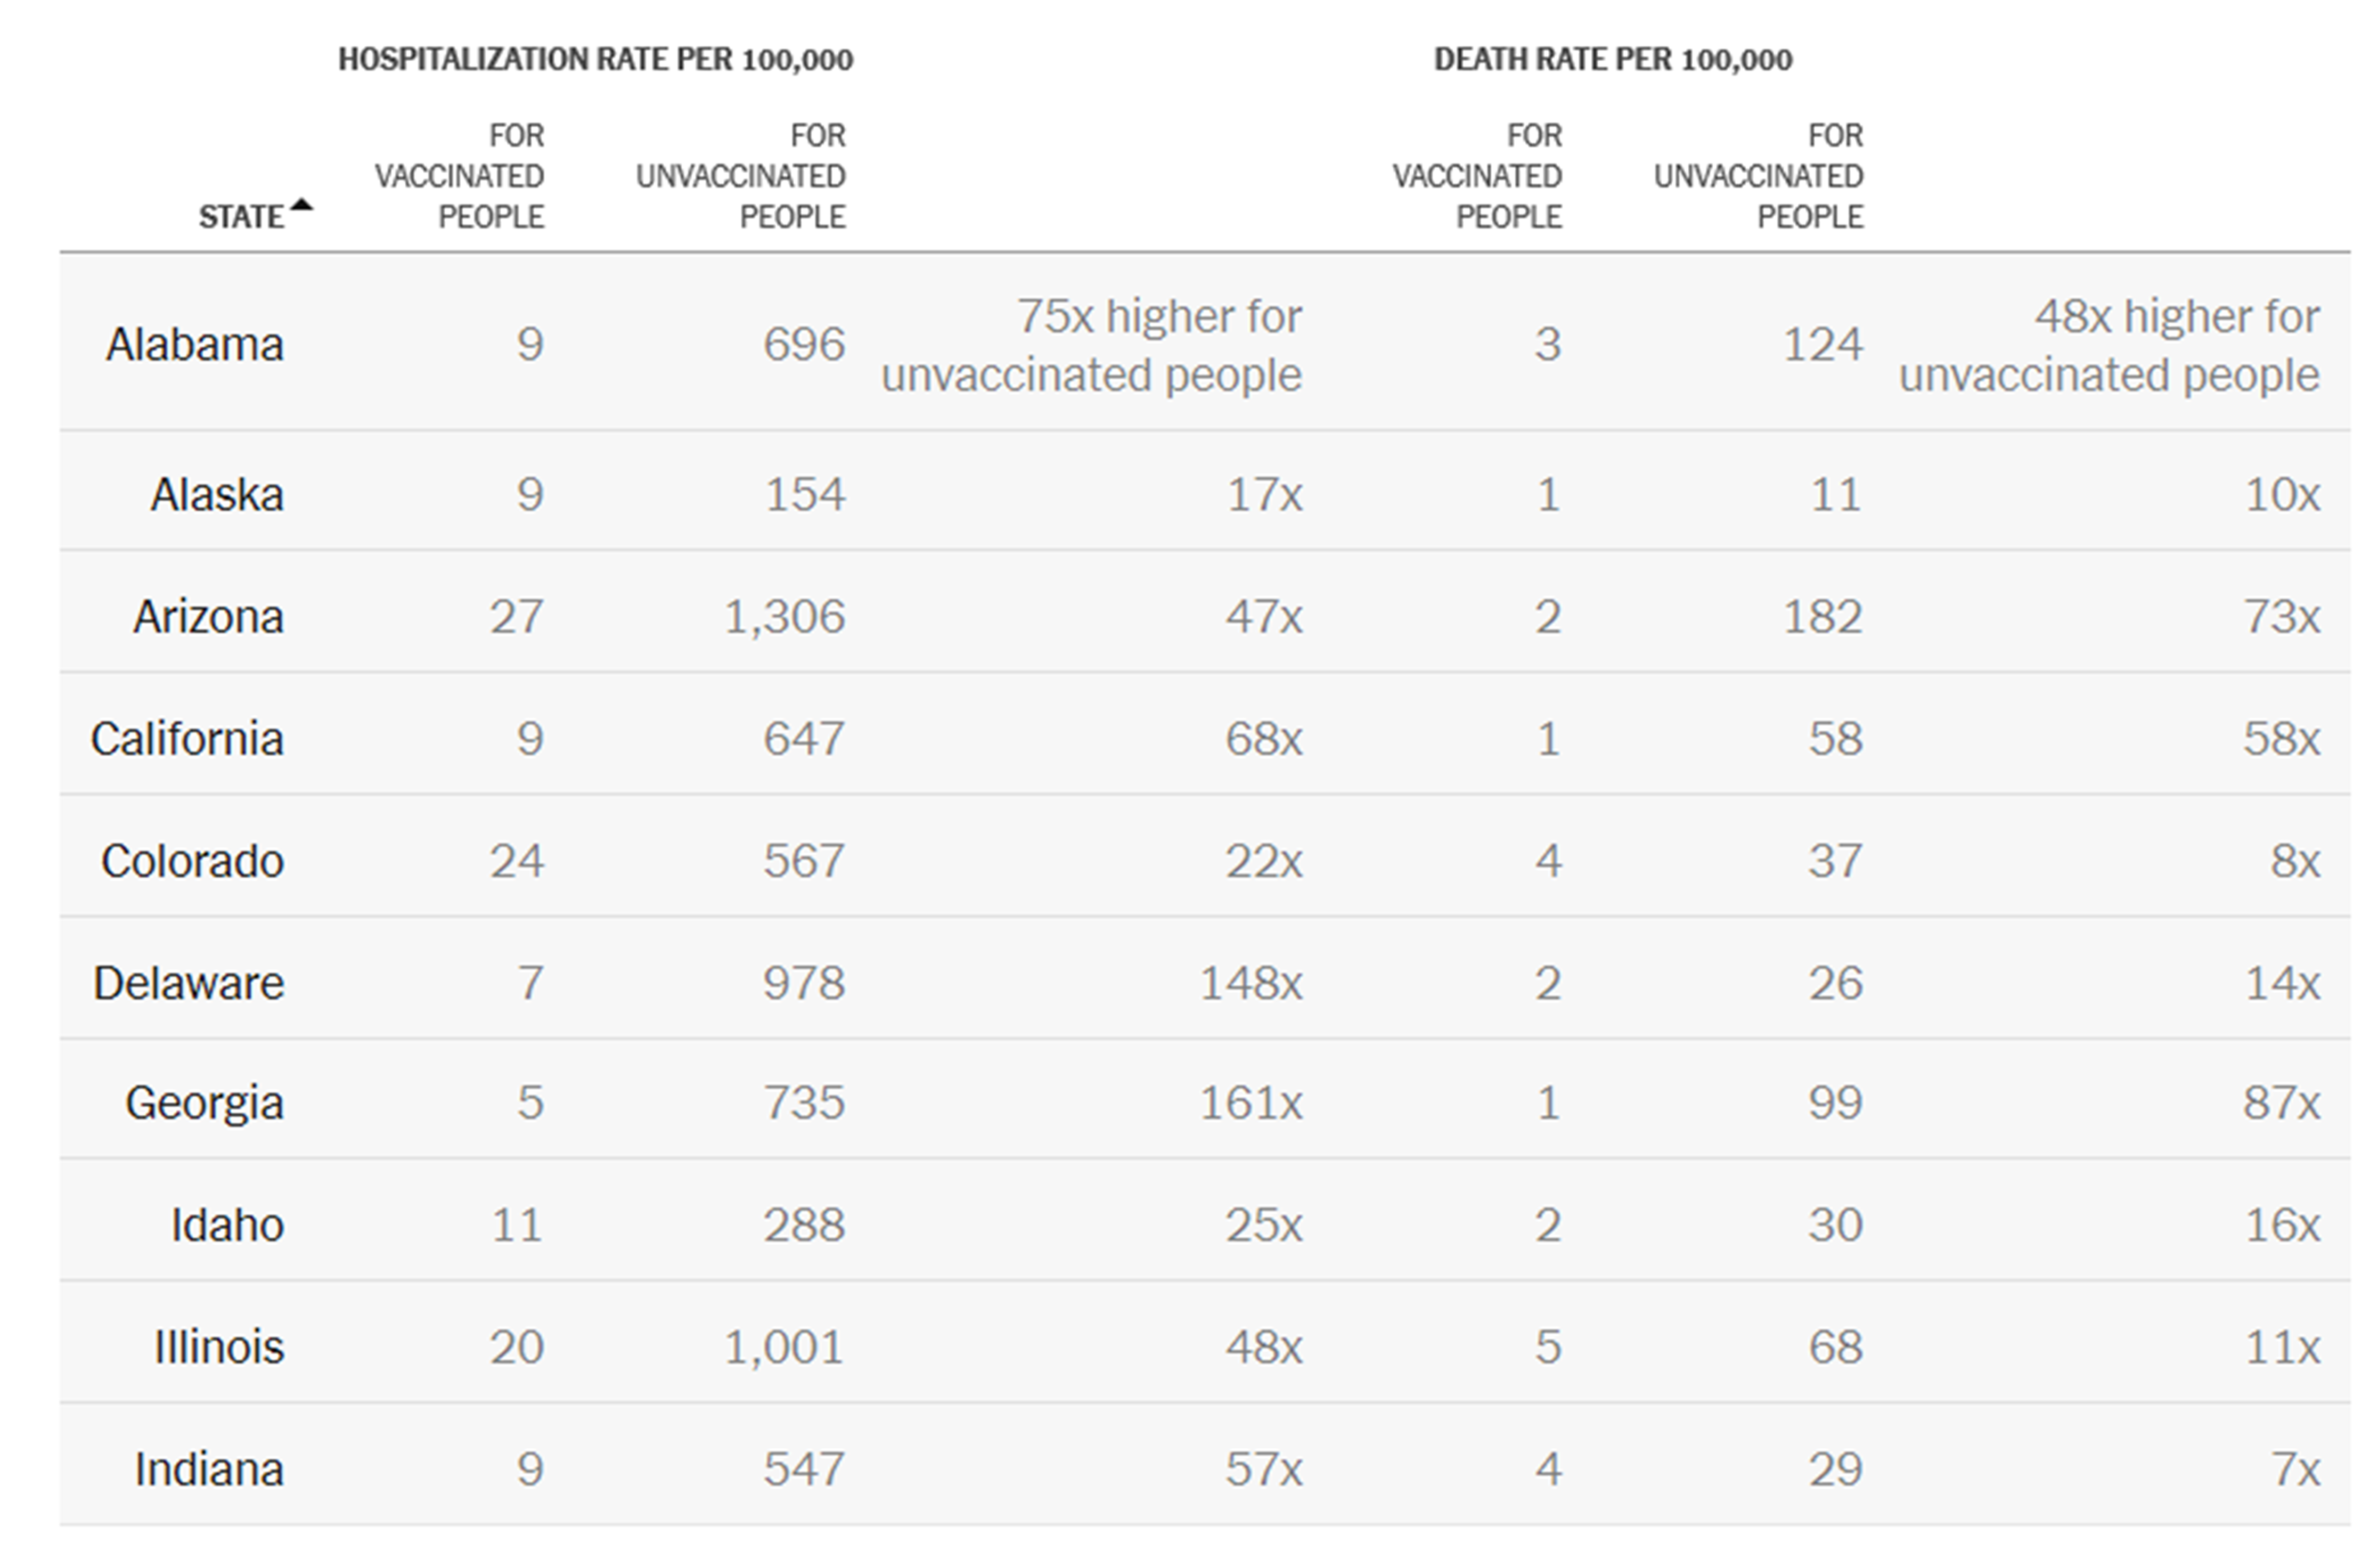
Task: Click the Arizona state cell
Action: 209,616
